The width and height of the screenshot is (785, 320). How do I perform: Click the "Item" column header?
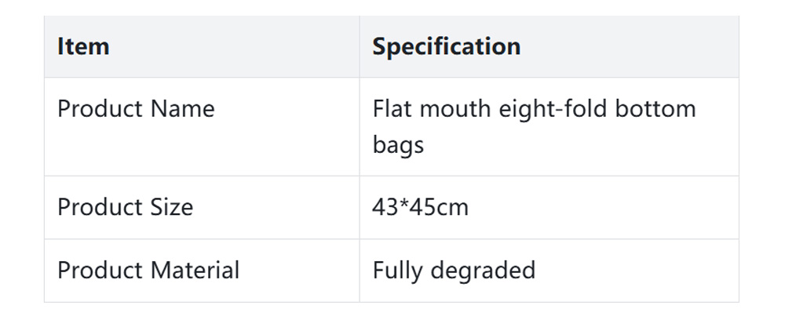click(x=83, y=46)
